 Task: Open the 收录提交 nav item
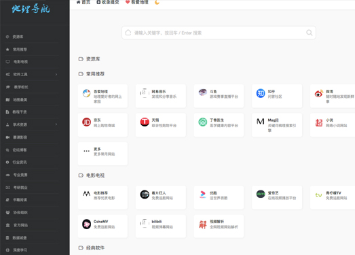click(108, 2)
